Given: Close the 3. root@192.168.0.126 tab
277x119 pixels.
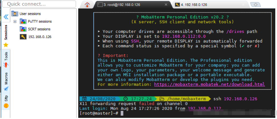Looking at the screenshot, I should [166, 5].
